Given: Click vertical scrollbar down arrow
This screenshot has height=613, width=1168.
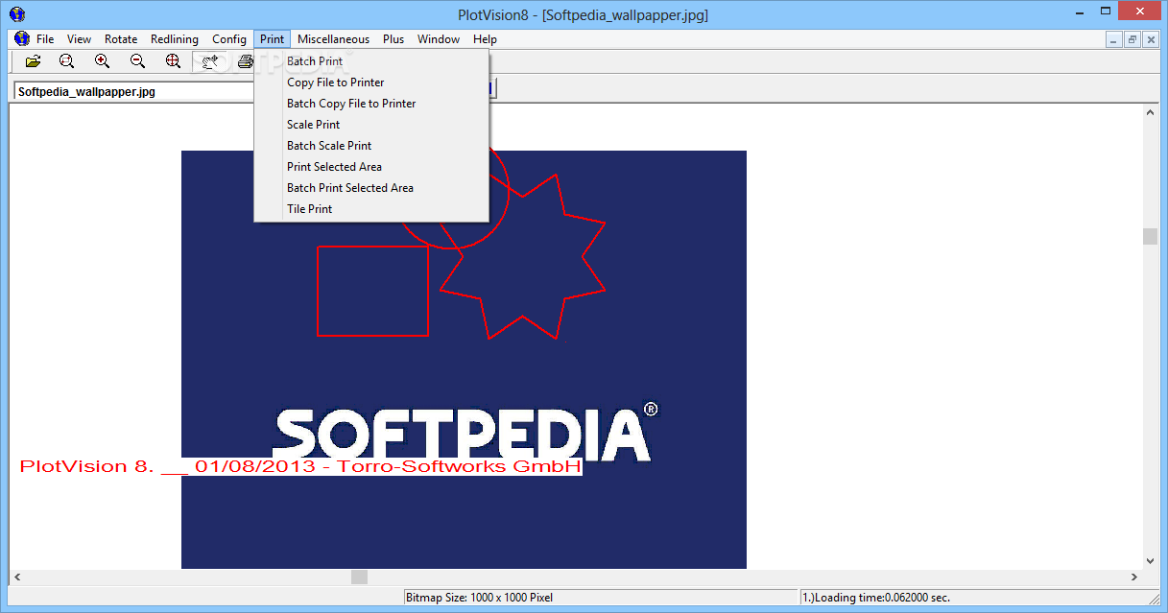Looking at the screenshot, I should click(1150, 561).
